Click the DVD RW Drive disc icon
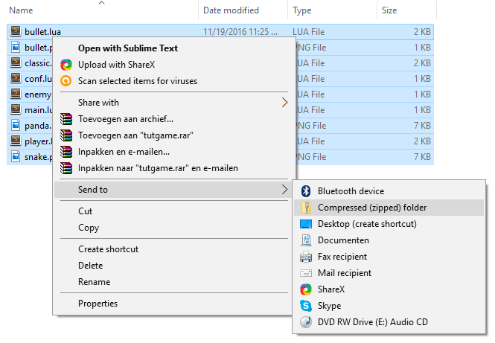Viewport: 495px width, 343px height. click(305, 322)
